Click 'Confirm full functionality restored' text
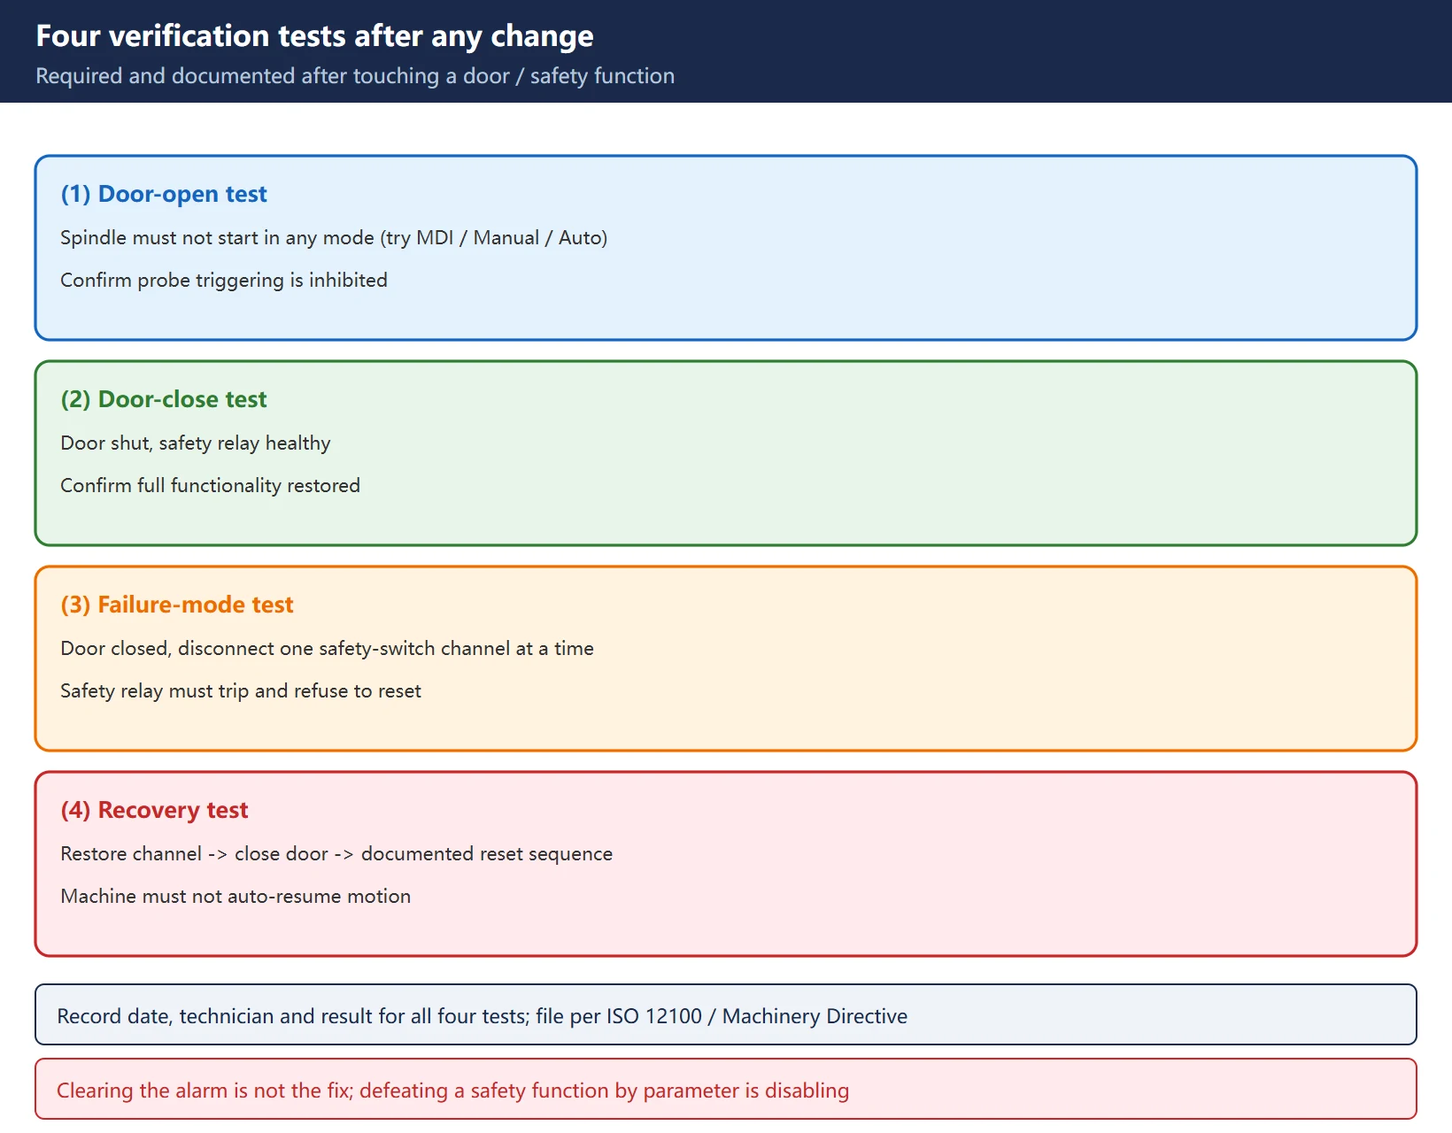1452x1133 pixels. [x=211, y=485]
